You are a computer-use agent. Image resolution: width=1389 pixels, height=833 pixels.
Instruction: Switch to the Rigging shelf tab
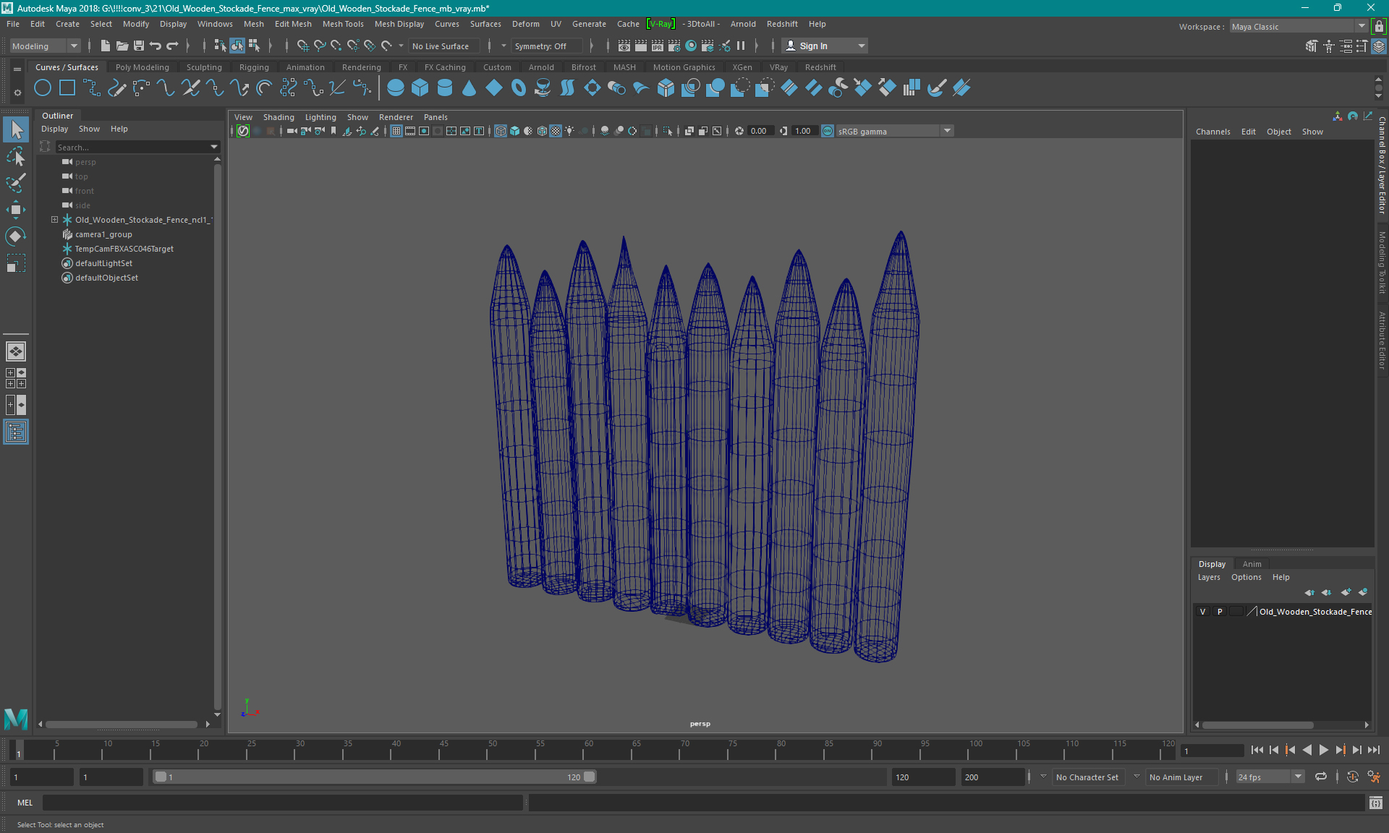click(254, 67)
